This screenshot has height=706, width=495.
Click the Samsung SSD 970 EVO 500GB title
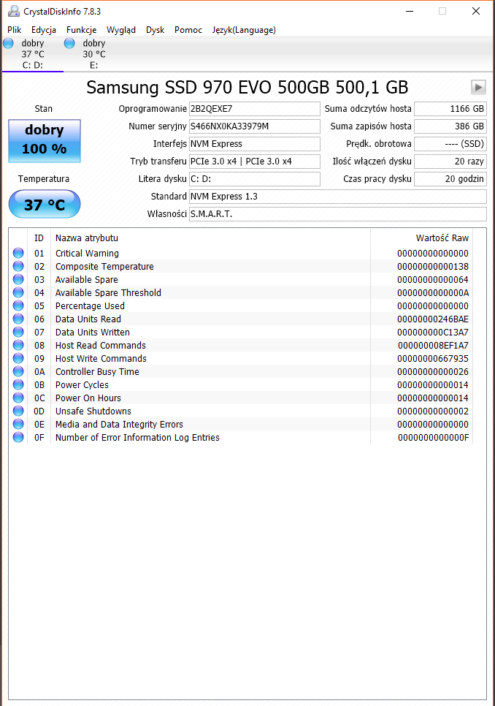point(247,88)
